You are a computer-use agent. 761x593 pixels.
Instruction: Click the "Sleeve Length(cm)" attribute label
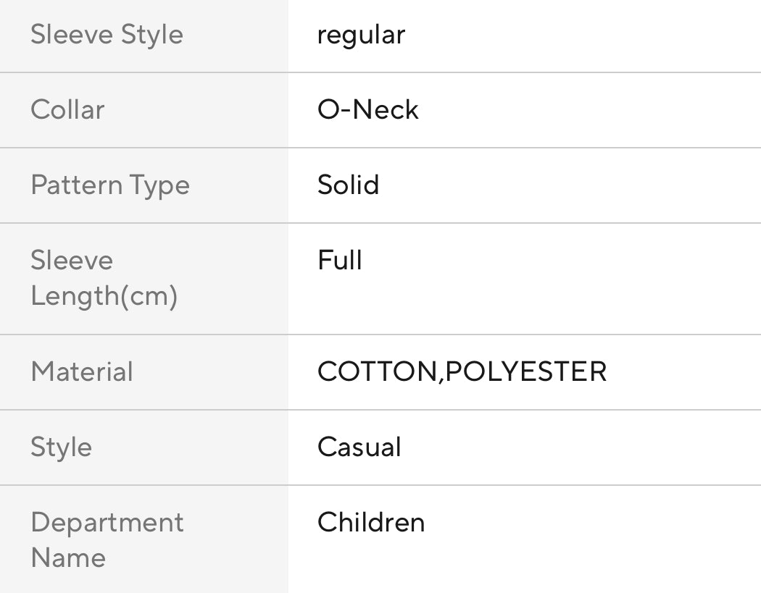tap(104, 278)
